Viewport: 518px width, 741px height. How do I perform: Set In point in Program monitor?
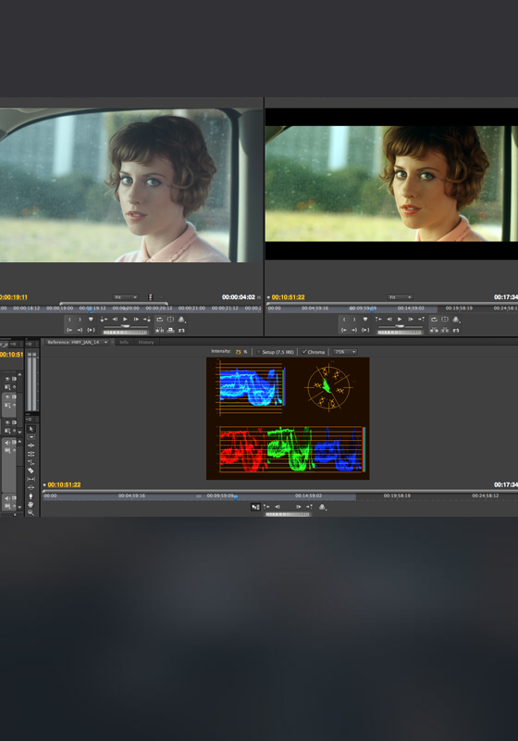(x=344, y=319)
